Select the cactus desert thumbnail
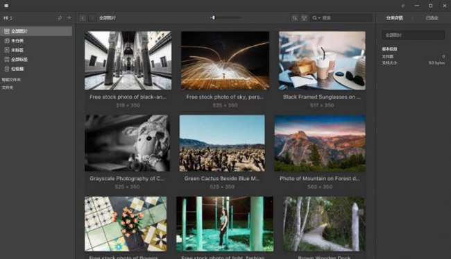 [222, 143]
